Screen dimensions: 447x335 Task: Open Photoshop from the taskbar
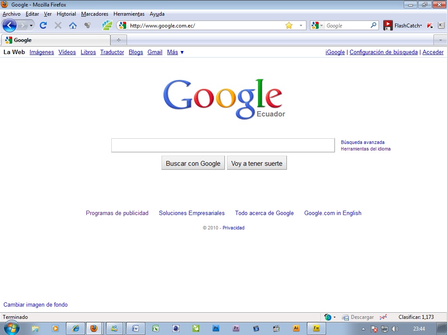click(216, 328)
